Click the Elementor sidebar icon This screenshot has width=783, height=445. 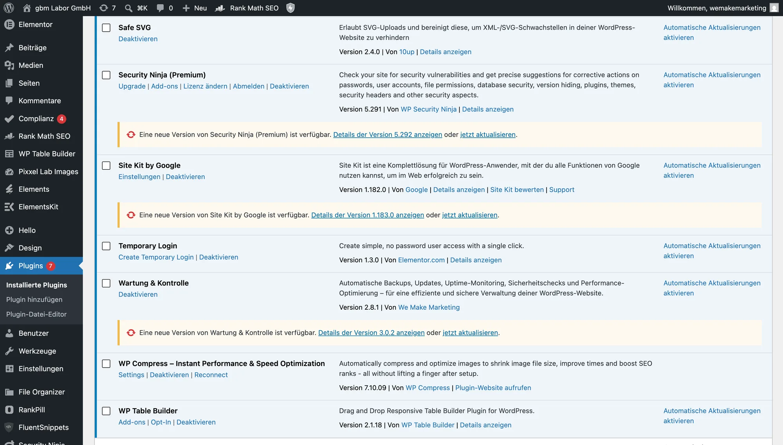click(x=9, y=24)
